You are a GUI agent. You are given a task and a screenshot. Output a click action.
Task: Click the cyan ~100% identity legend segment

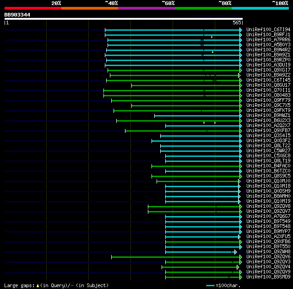click(x=260, y=8)
